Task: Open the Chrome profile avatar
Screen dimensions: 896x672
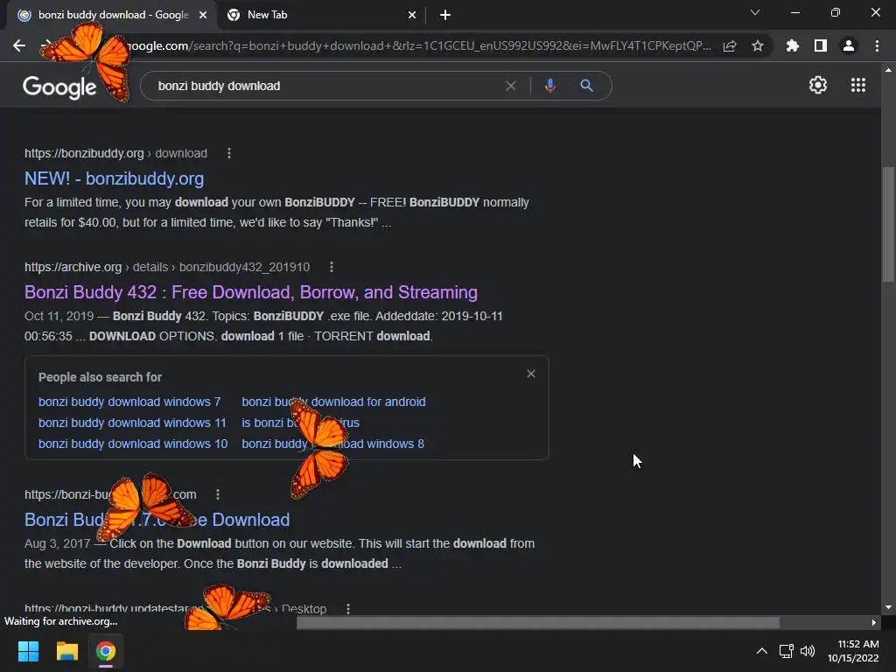Action: point(849,45)
